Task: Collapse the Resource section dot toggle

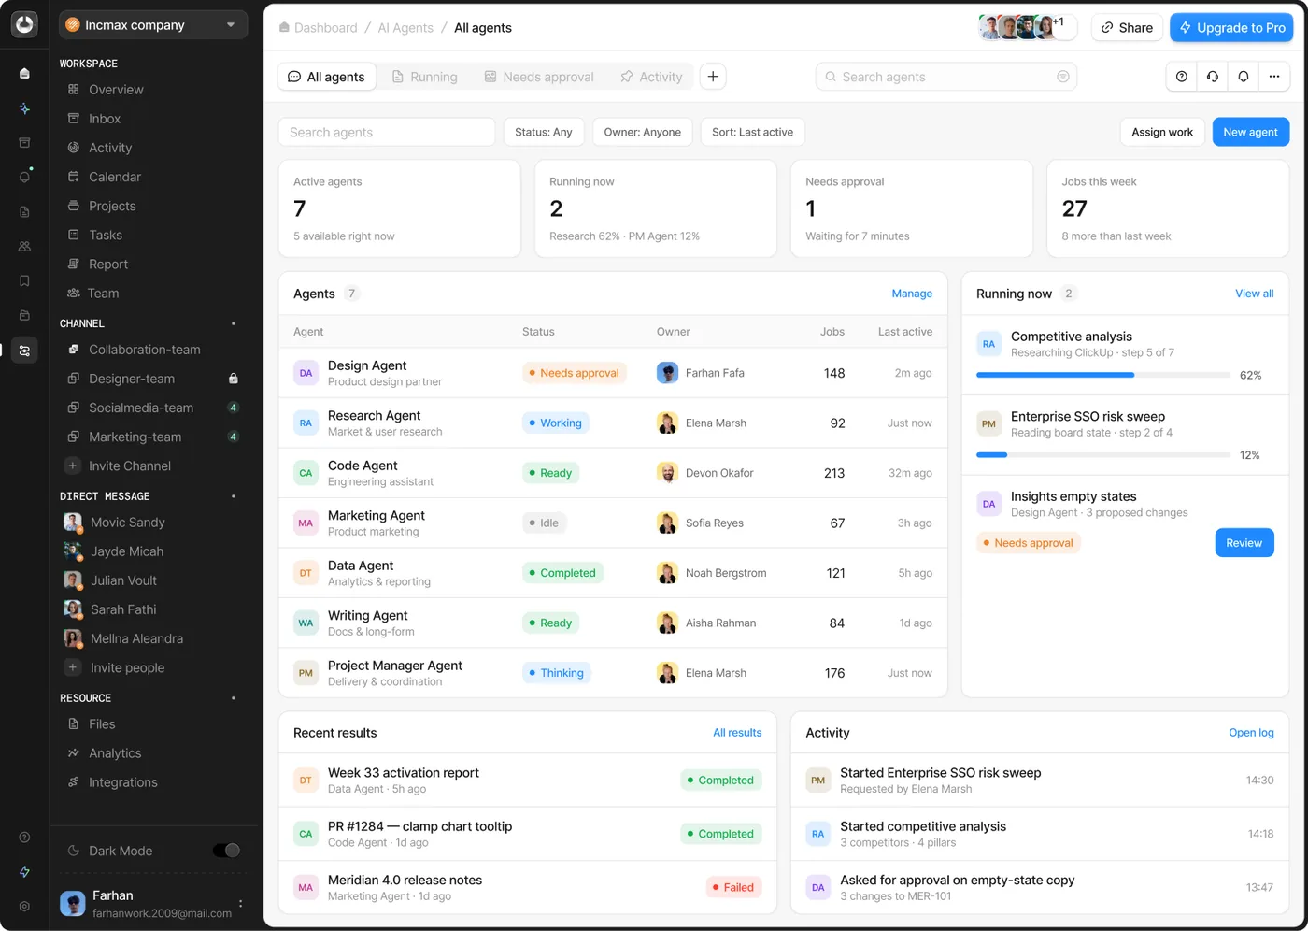Action: click(x=234, y=698)
